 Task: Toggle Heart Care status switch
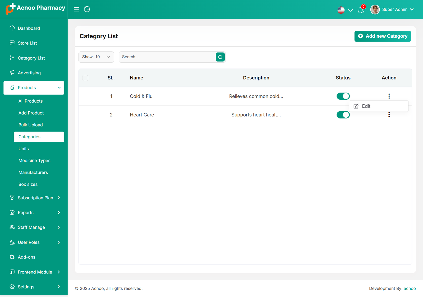point(343,115)
